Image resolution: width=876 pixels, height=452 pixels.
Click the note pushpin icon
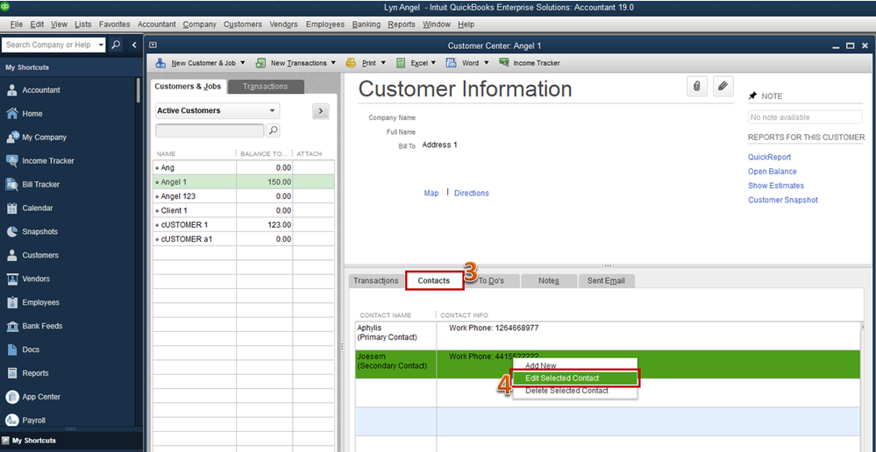[752, 96]
